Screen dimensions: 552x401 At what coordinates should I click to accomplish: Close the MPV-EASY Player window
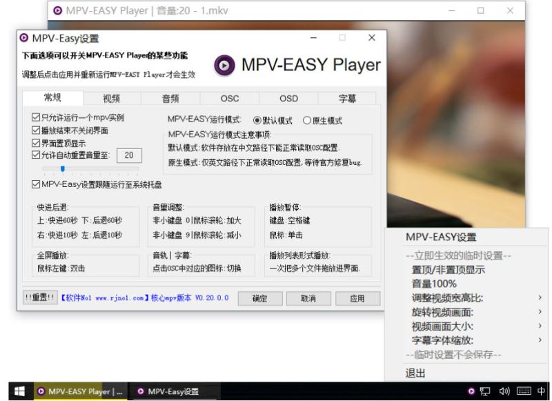pos(510,10)
